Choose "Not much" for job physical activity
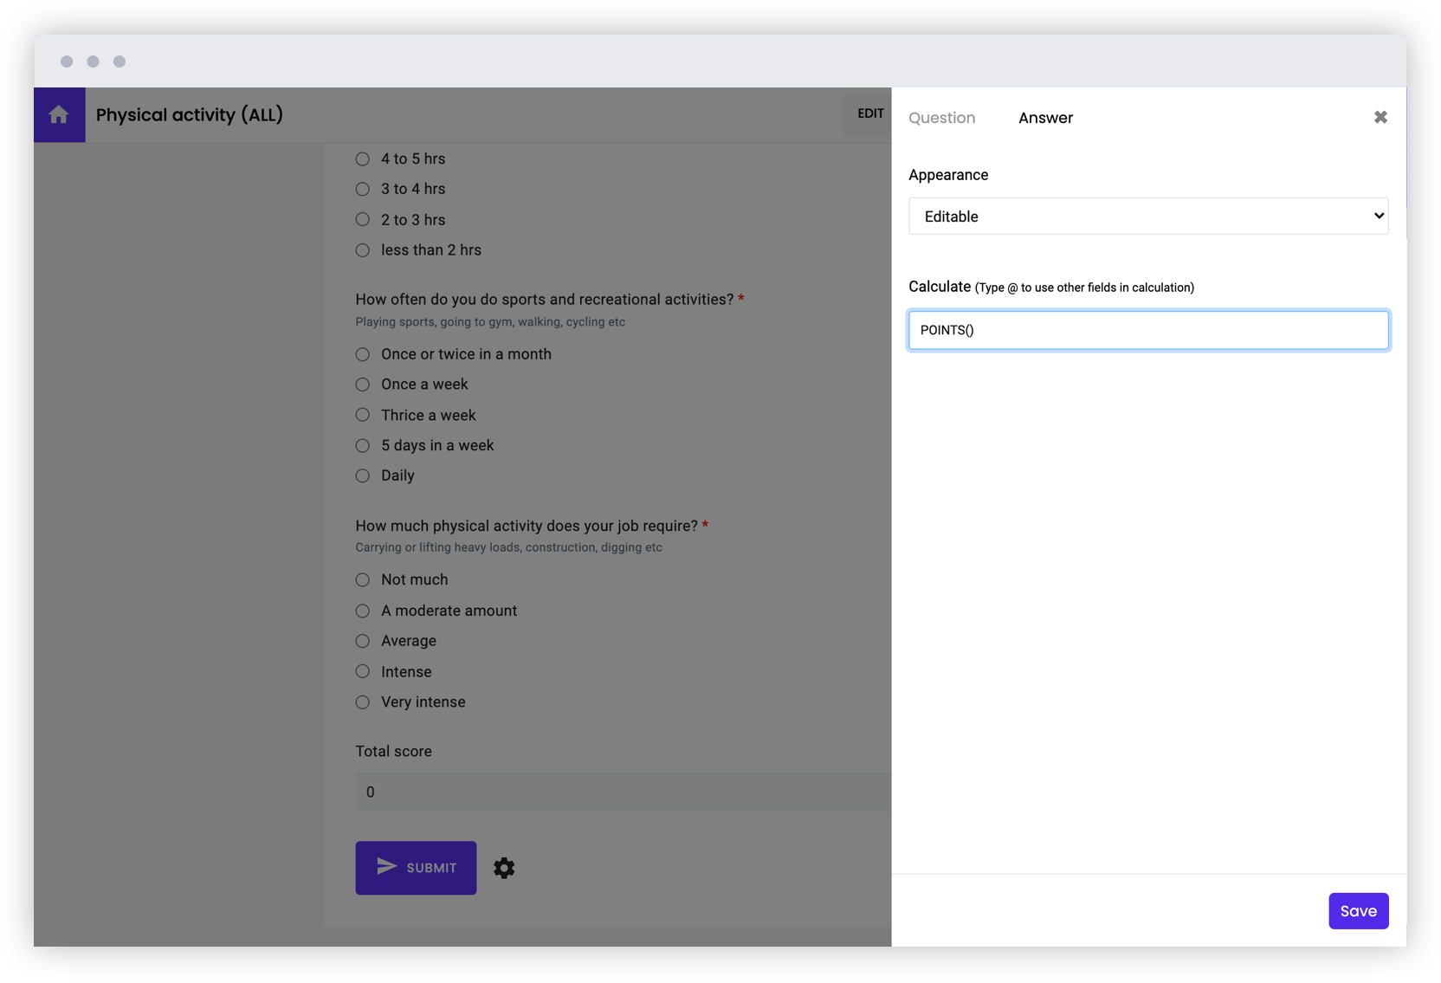The width and height of the screenshot is (1441, 983). pos(362,579)
